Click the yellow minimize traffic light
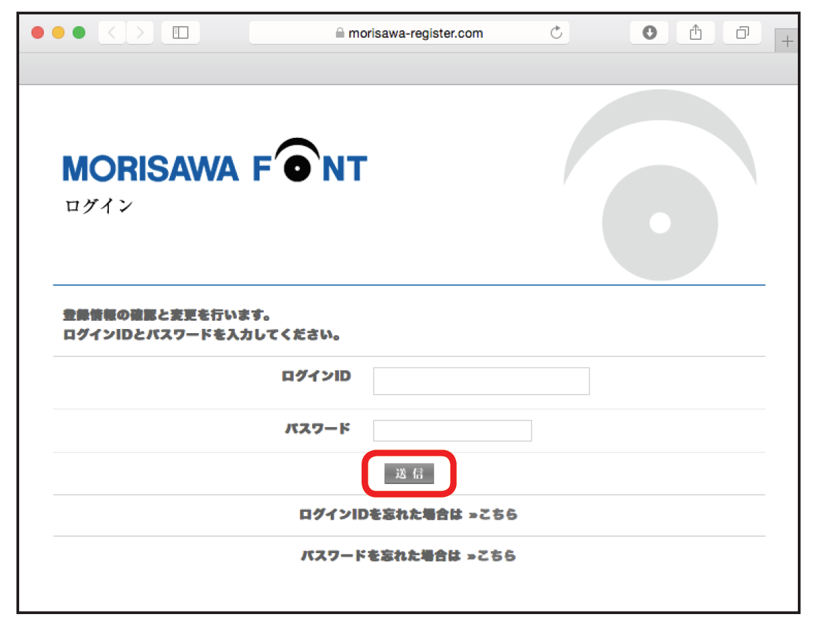The width and height of the screenshot is (817, 623). [x=58, y=32]
